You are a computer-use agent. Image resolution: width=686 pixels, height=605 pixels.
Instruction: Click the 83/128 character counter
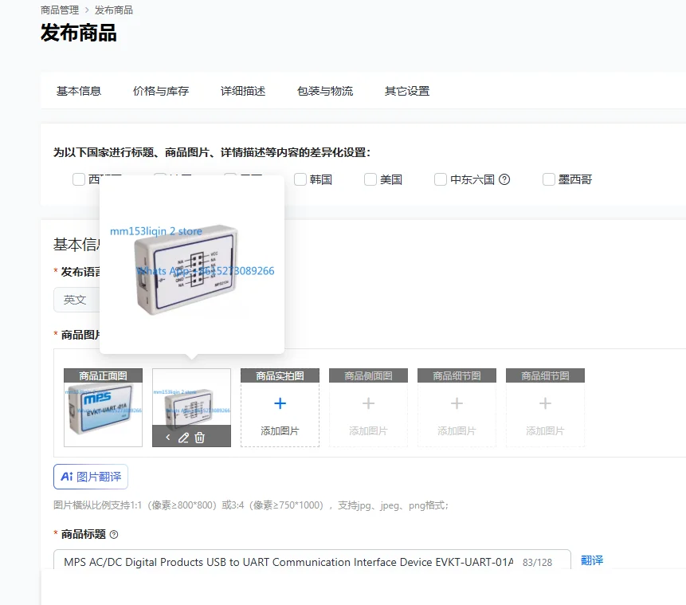coord(537,563)
